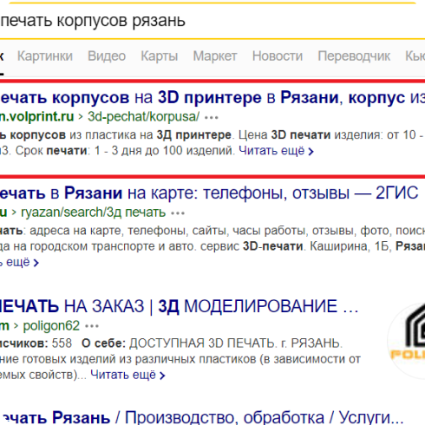Open the Картинки tab
This screenshot has height=425, width=425.
coord(45,56)
